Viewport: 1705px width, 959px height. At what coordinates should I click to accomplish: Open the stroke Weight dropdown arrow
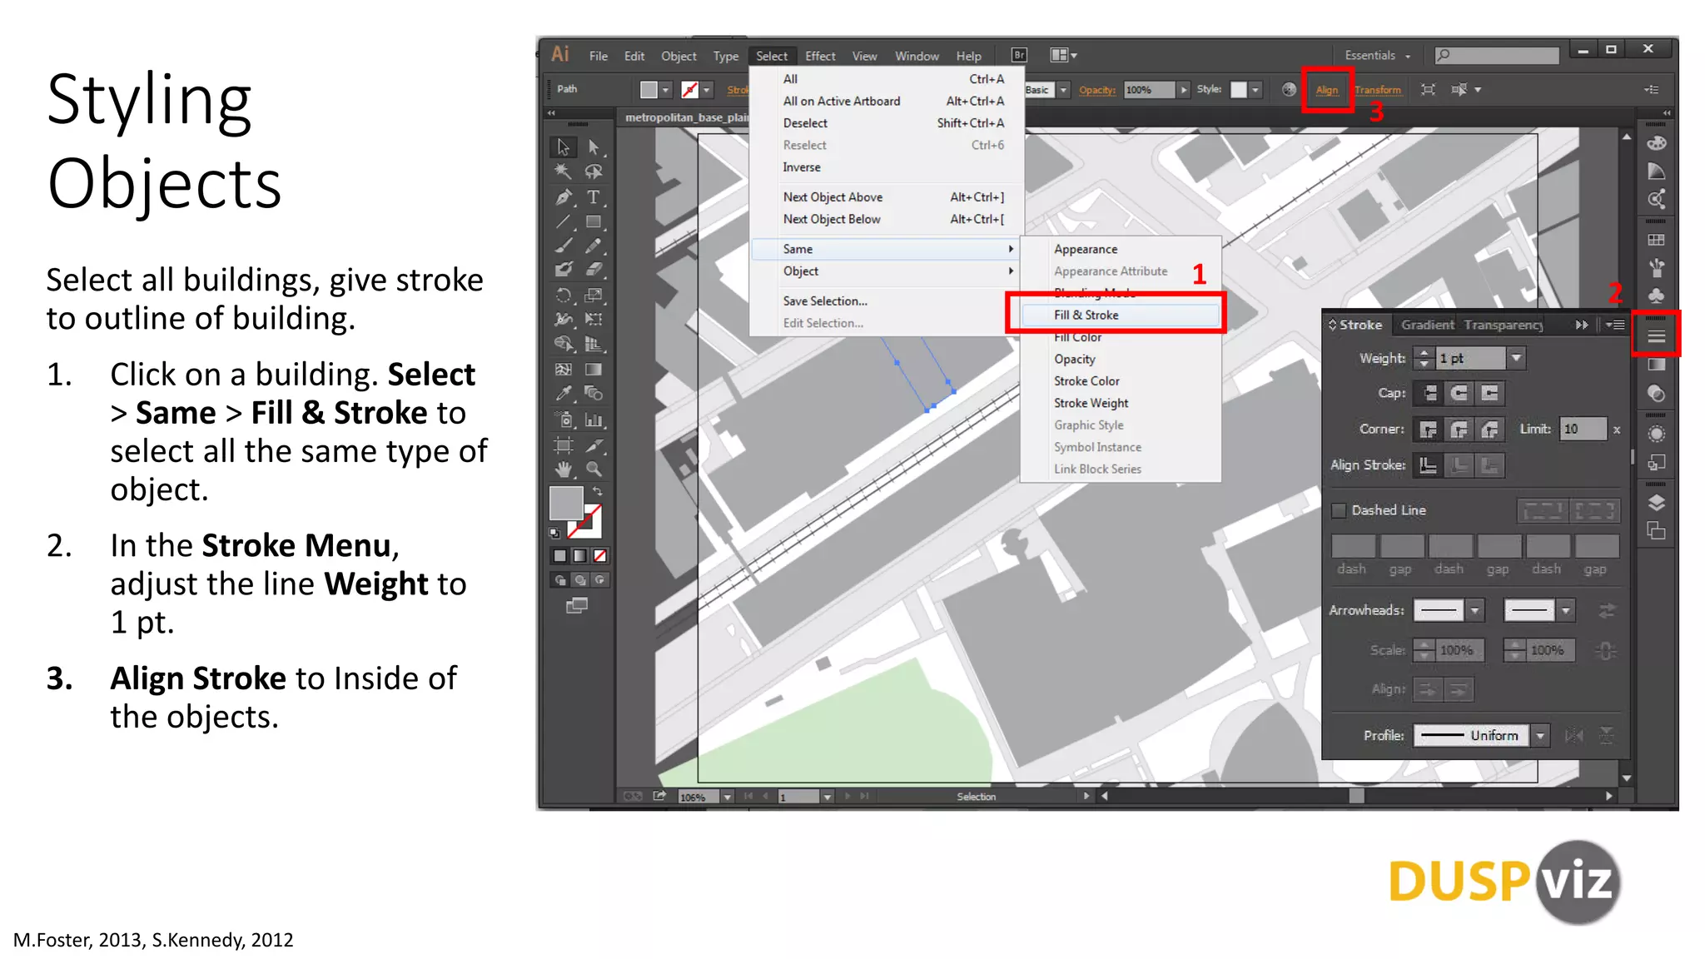tap(1516, 358)
